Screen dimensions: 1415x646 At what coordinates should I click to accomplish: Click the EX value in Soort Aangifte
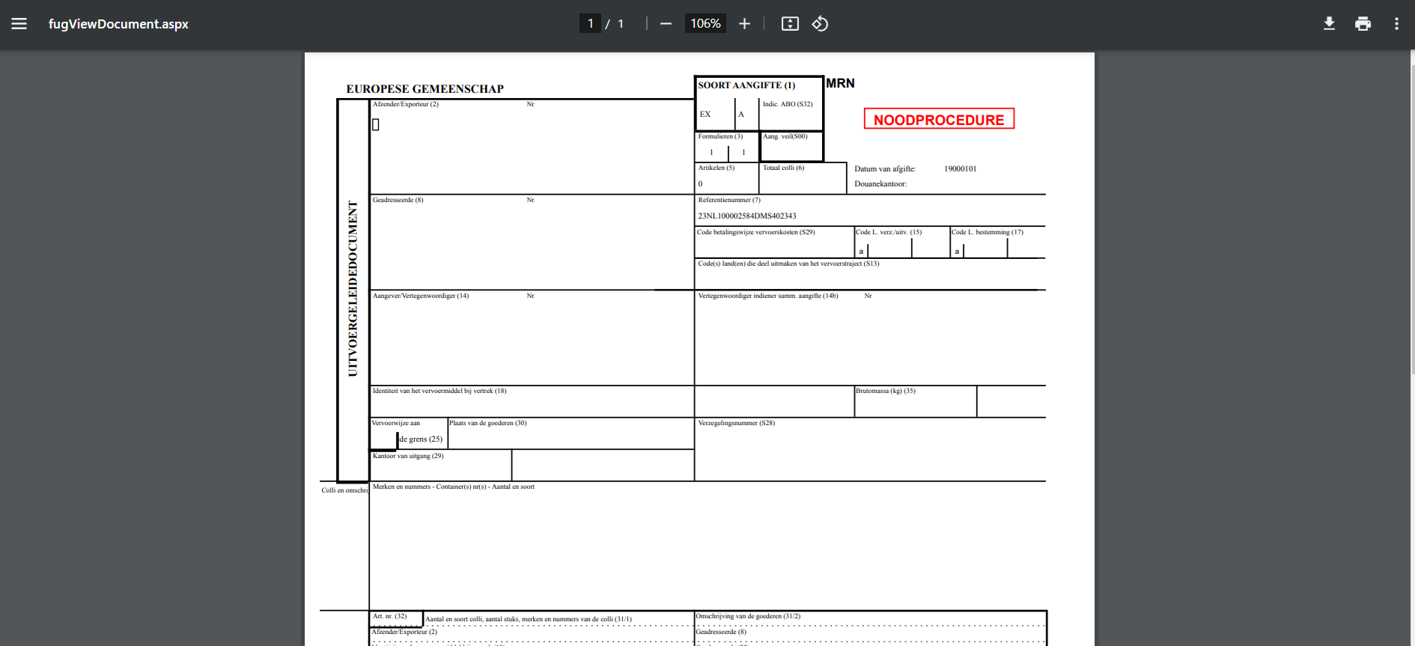click(x=705, y=115)
